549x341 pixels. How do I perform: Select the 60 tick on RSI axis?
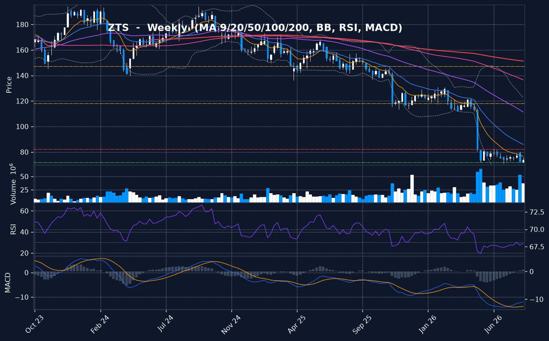point(25,211)
